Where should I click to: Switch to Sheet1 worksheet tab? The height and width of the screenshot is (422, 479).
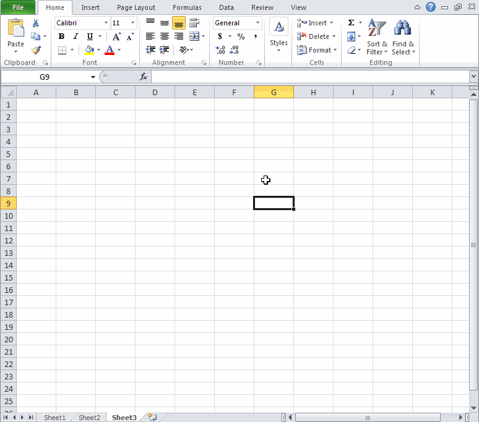tap(54, 418)
